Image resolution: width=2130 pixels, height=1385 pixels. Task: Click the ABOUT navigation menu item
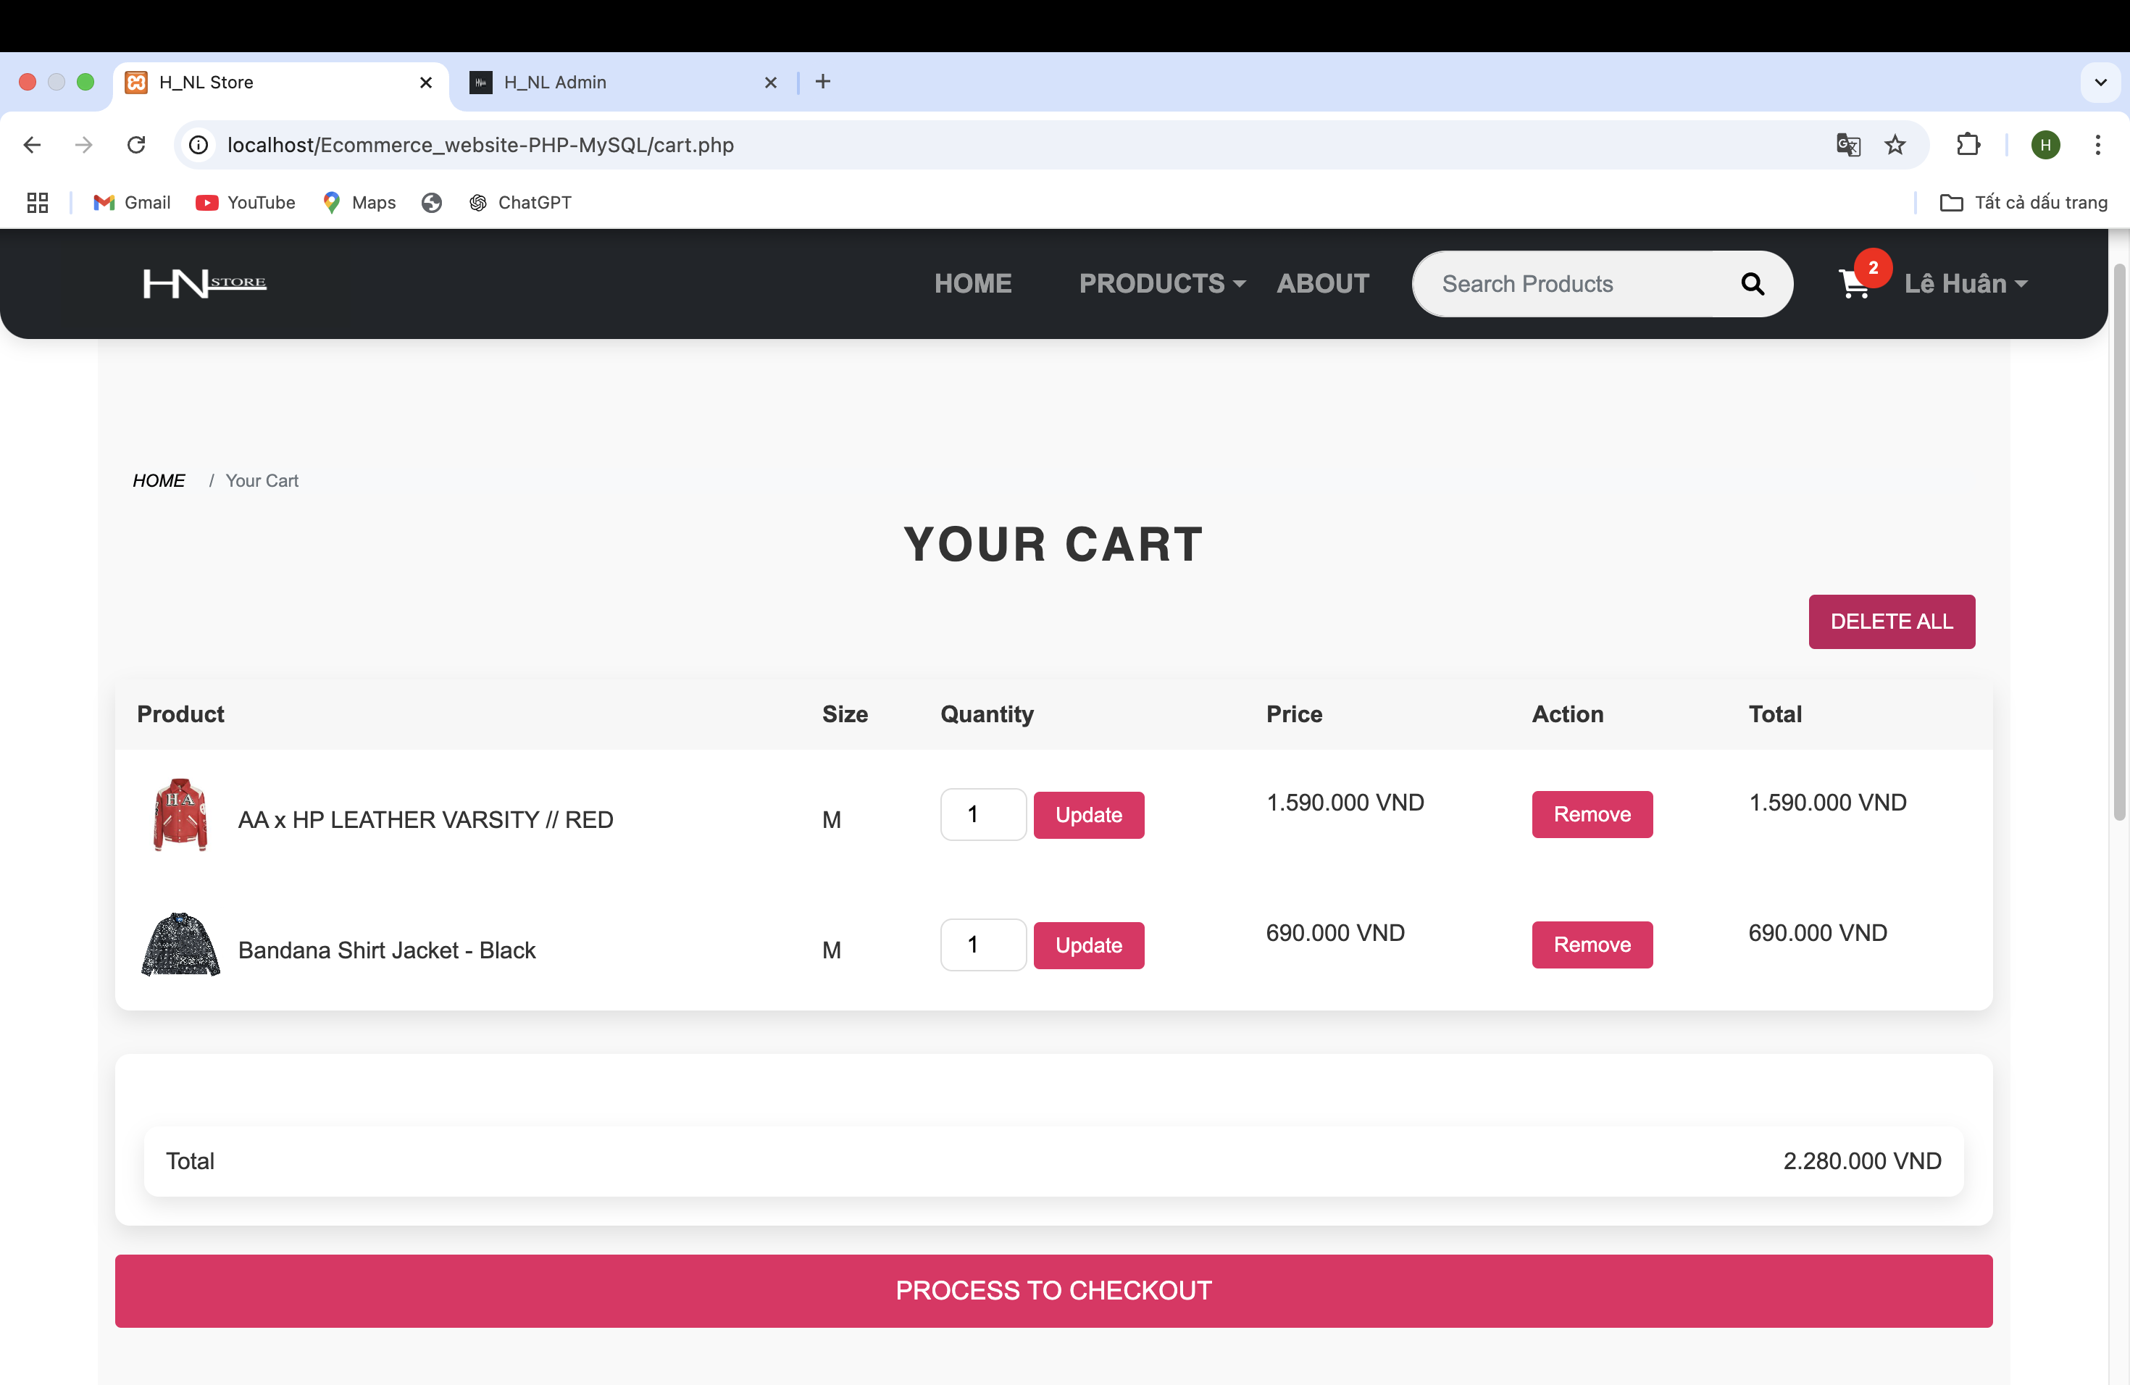1324,283
